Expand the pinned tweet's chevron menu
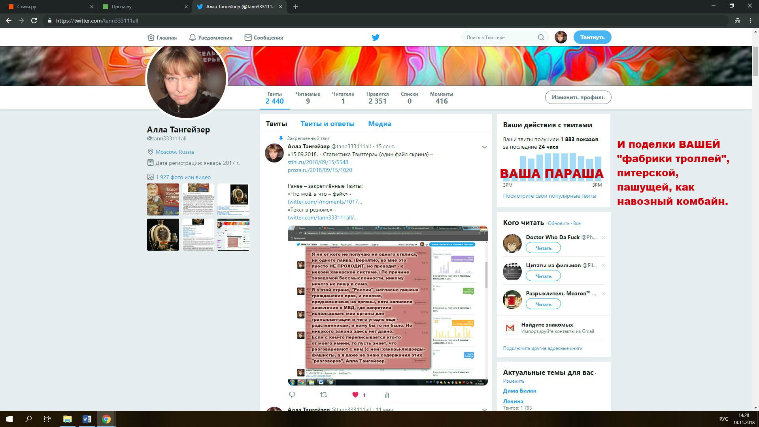 [x=484, y=147]
